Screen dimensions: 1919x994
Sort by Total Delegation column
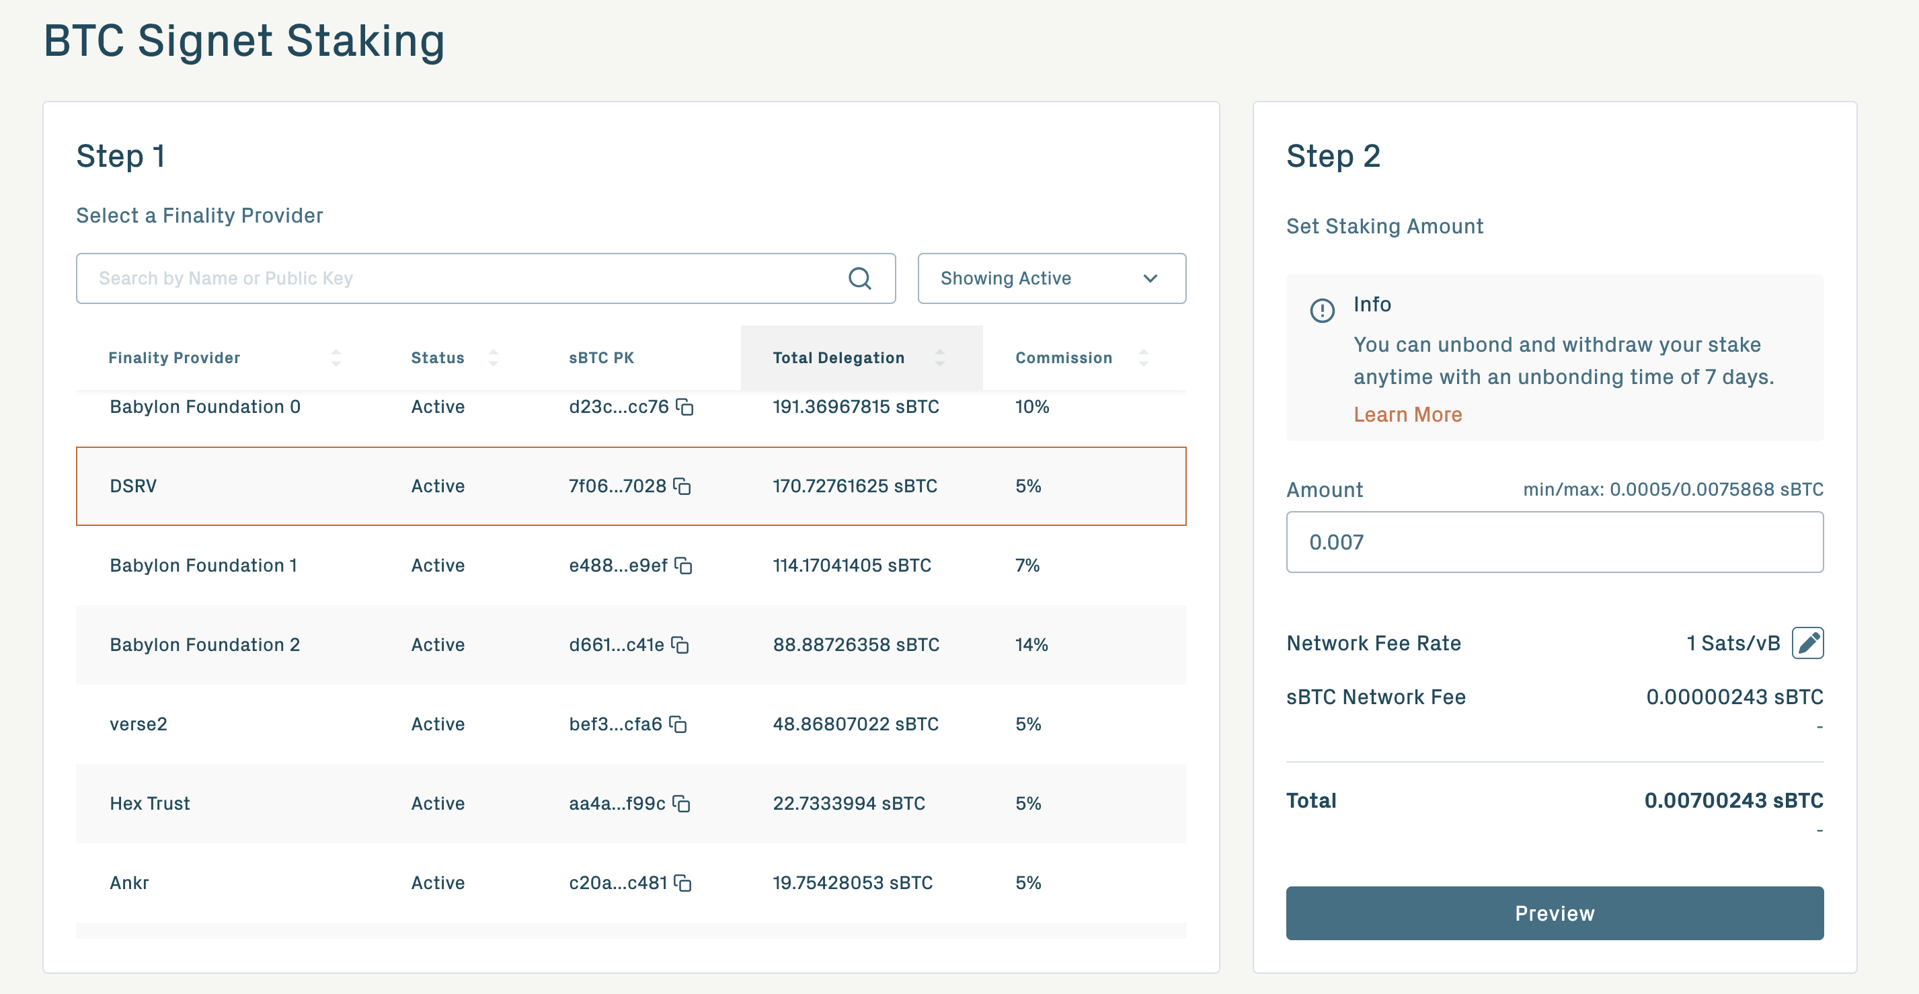pyautogui.click(x=939, y=358)
